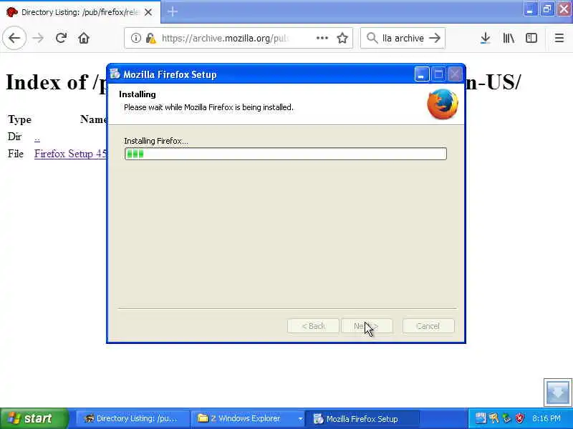Screen dimensions: 573x429
Task: Switch to Mozilla Firefox Setup taskbar button
Action: point(362,418)
